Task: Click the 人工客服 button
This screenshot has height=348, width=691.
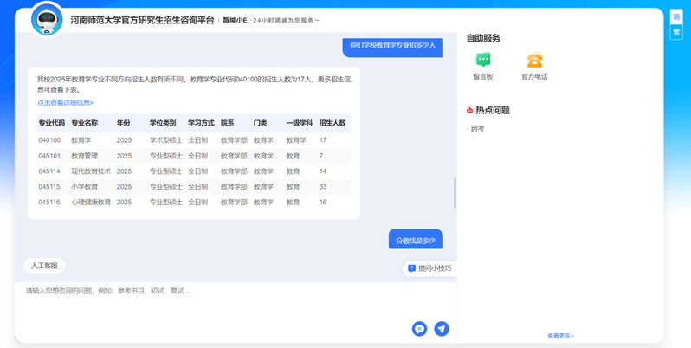Action: pyautogui.click(x=44, y=266)
